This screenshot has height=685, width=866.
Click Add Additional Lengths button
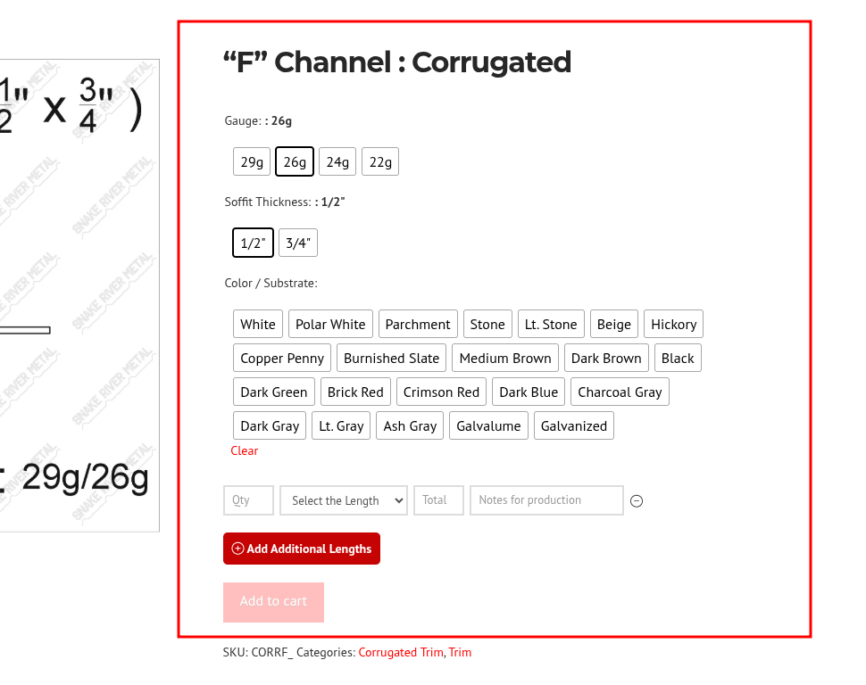click(302, 549)
